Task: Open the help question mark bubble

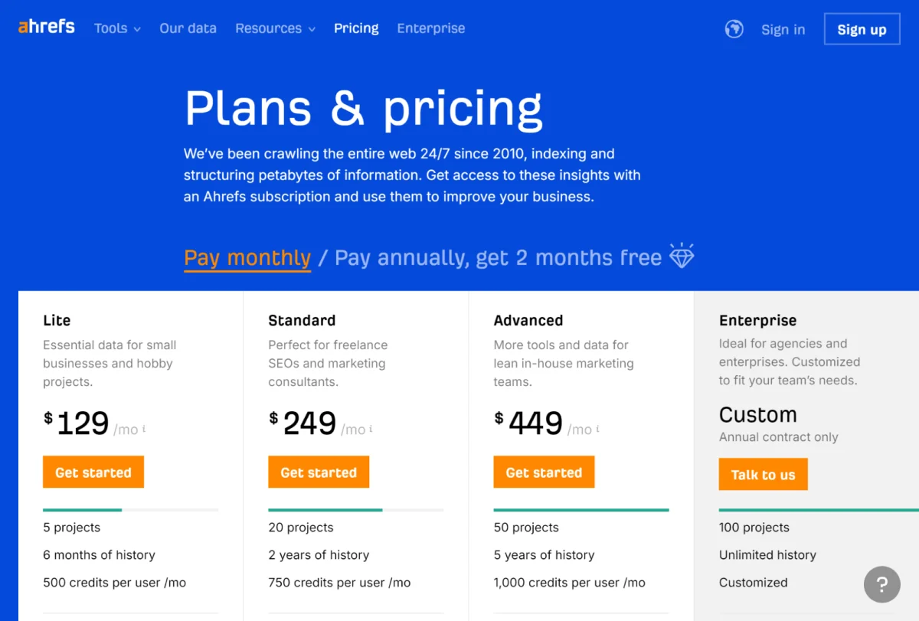Action: pyautogui.click(x=882, y=585)
